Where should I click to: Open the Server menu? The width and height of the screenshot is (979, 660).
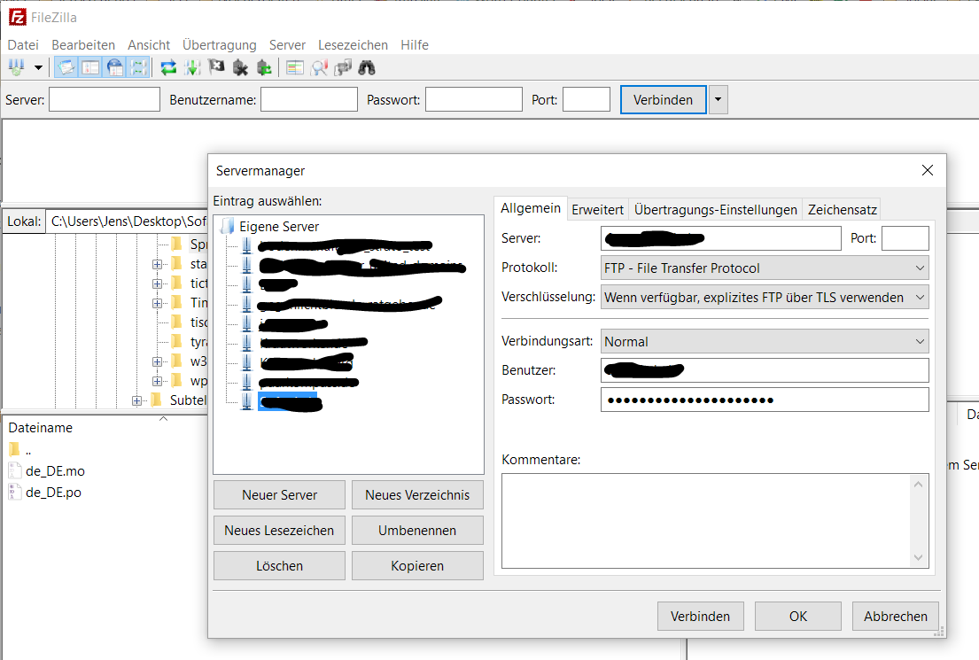[x=287, y=45]
